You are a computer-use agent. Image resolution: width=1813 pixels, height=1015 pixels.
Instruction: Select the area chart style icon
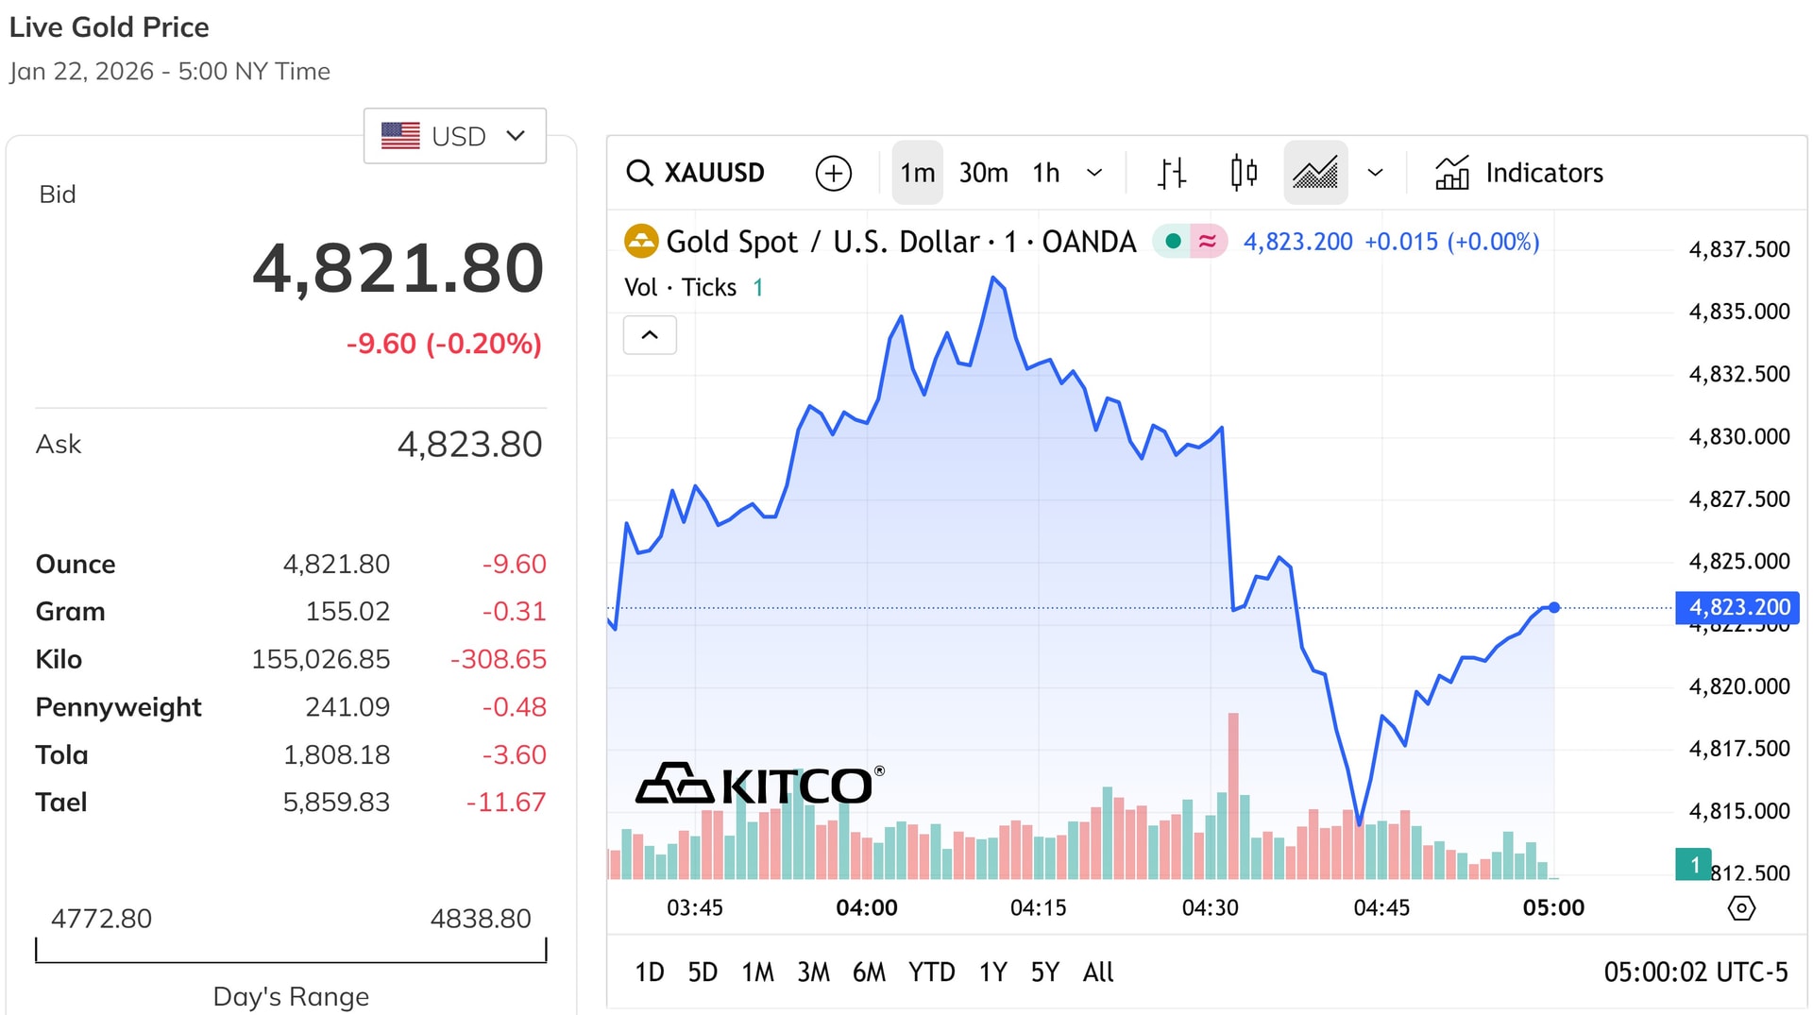(1315, 173)
